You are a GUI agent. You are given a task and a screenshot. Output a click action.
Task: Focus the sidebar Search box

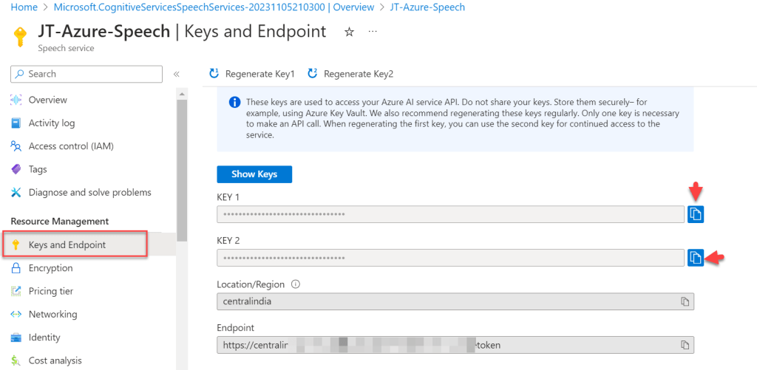tap(86, 74)
